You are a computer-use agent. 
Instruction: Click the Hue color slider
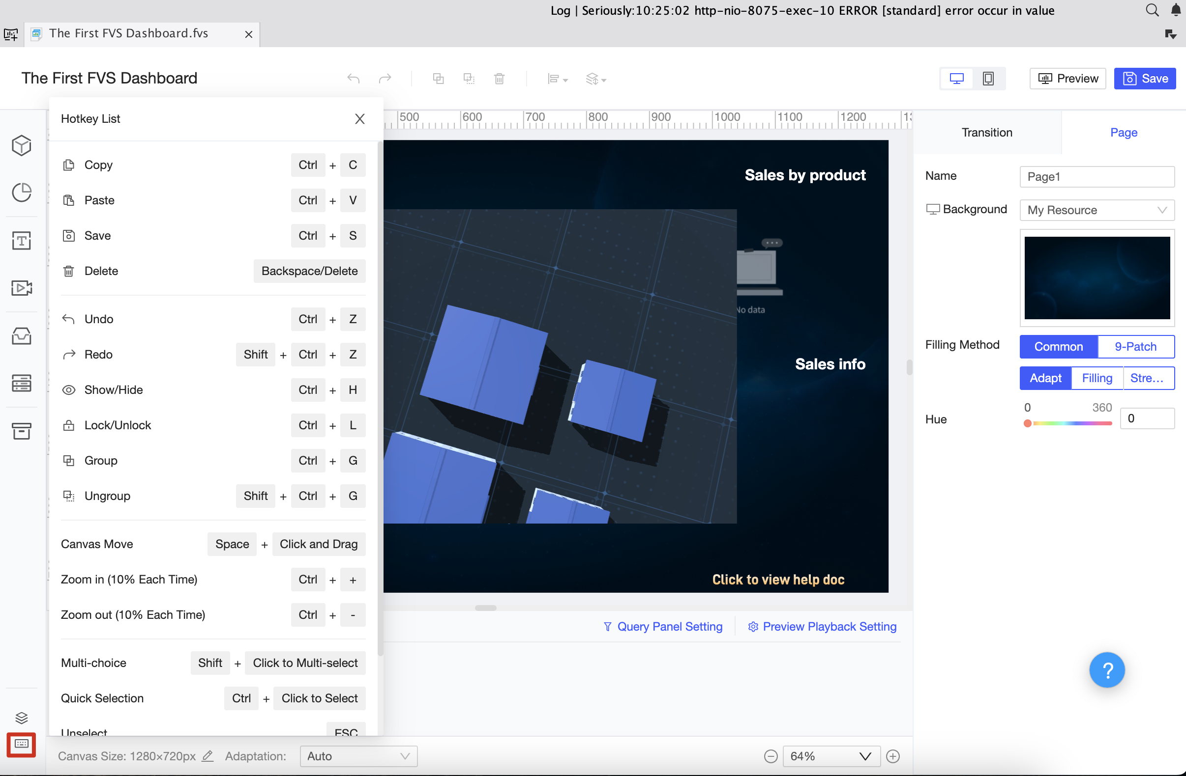tap(1067, 423)
